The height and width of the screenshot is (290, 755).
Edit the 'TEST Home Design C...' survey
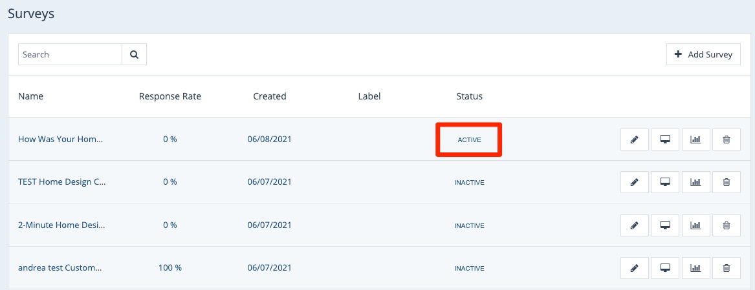(x=634, y=182)
